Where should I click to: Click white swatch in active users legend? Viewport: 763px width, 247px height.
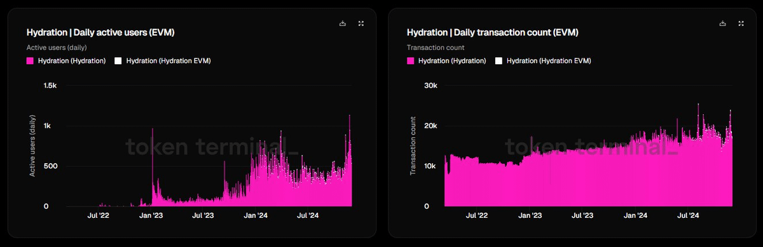(x=118, y=61)
